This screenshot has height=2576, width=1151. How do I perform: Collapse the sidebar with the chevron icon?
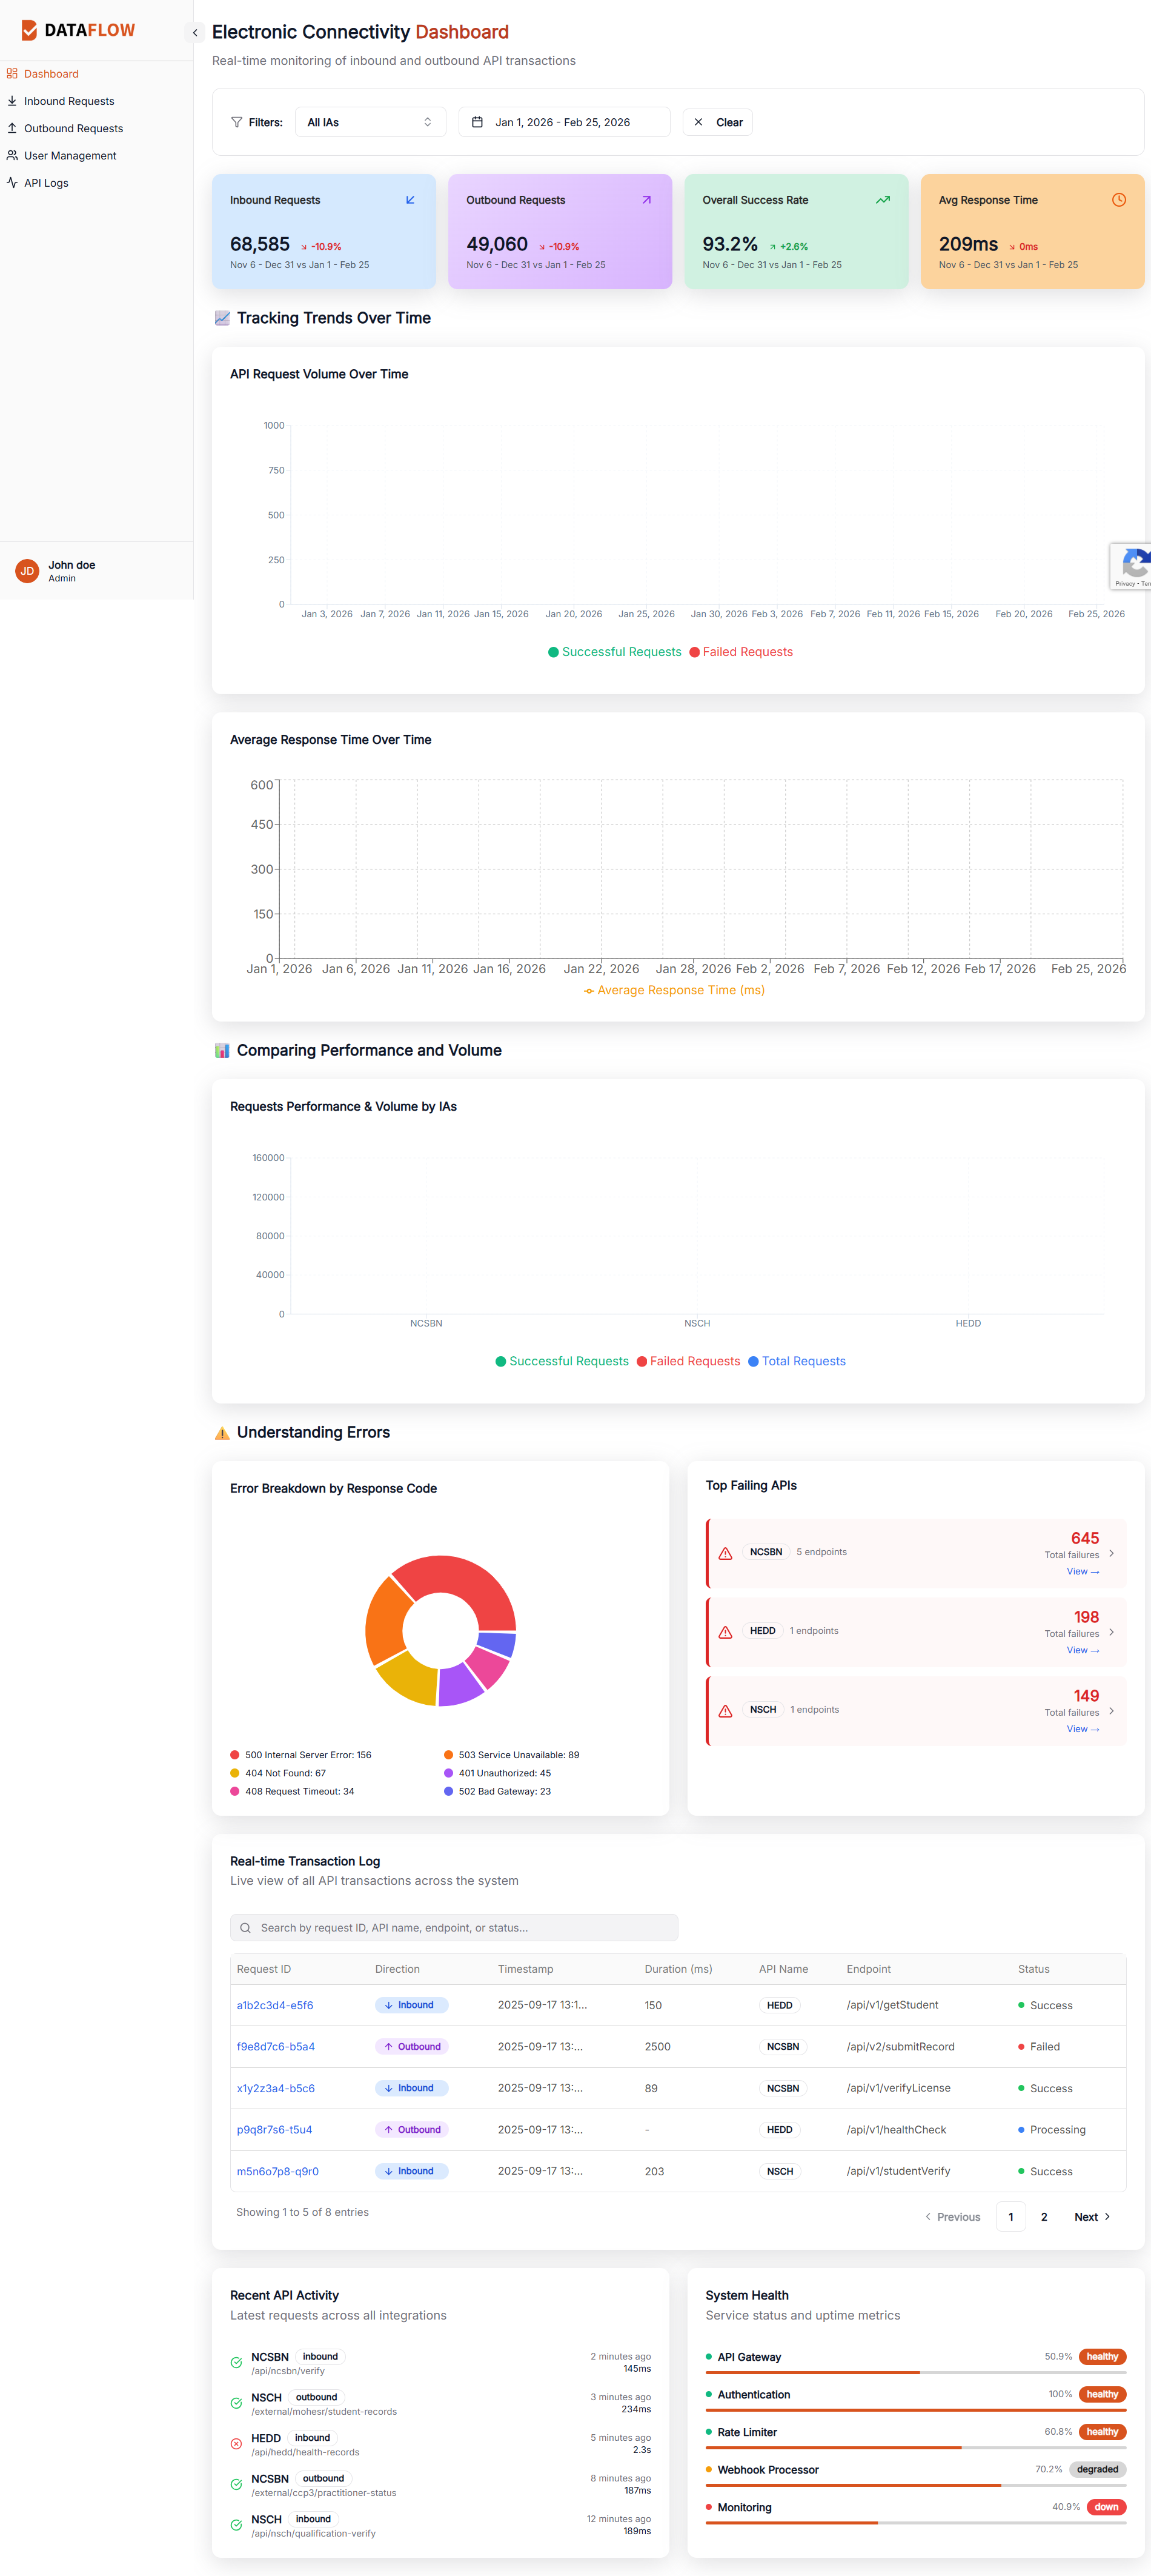(x=195, y=33)
